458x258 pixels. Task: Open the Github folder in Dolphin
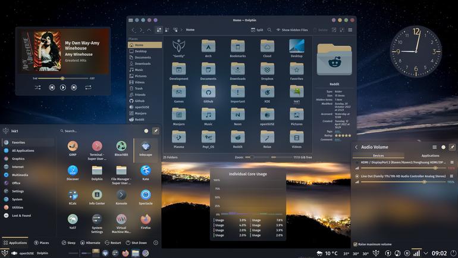click(x=208, y=94)
